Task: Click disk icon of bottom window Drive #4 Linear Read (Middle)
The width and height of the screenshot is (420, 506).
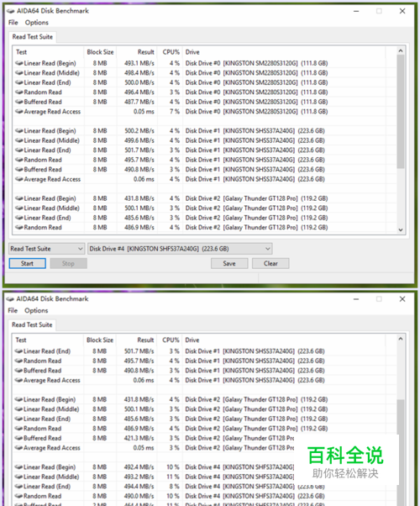Action: click(x=18, y=477)
